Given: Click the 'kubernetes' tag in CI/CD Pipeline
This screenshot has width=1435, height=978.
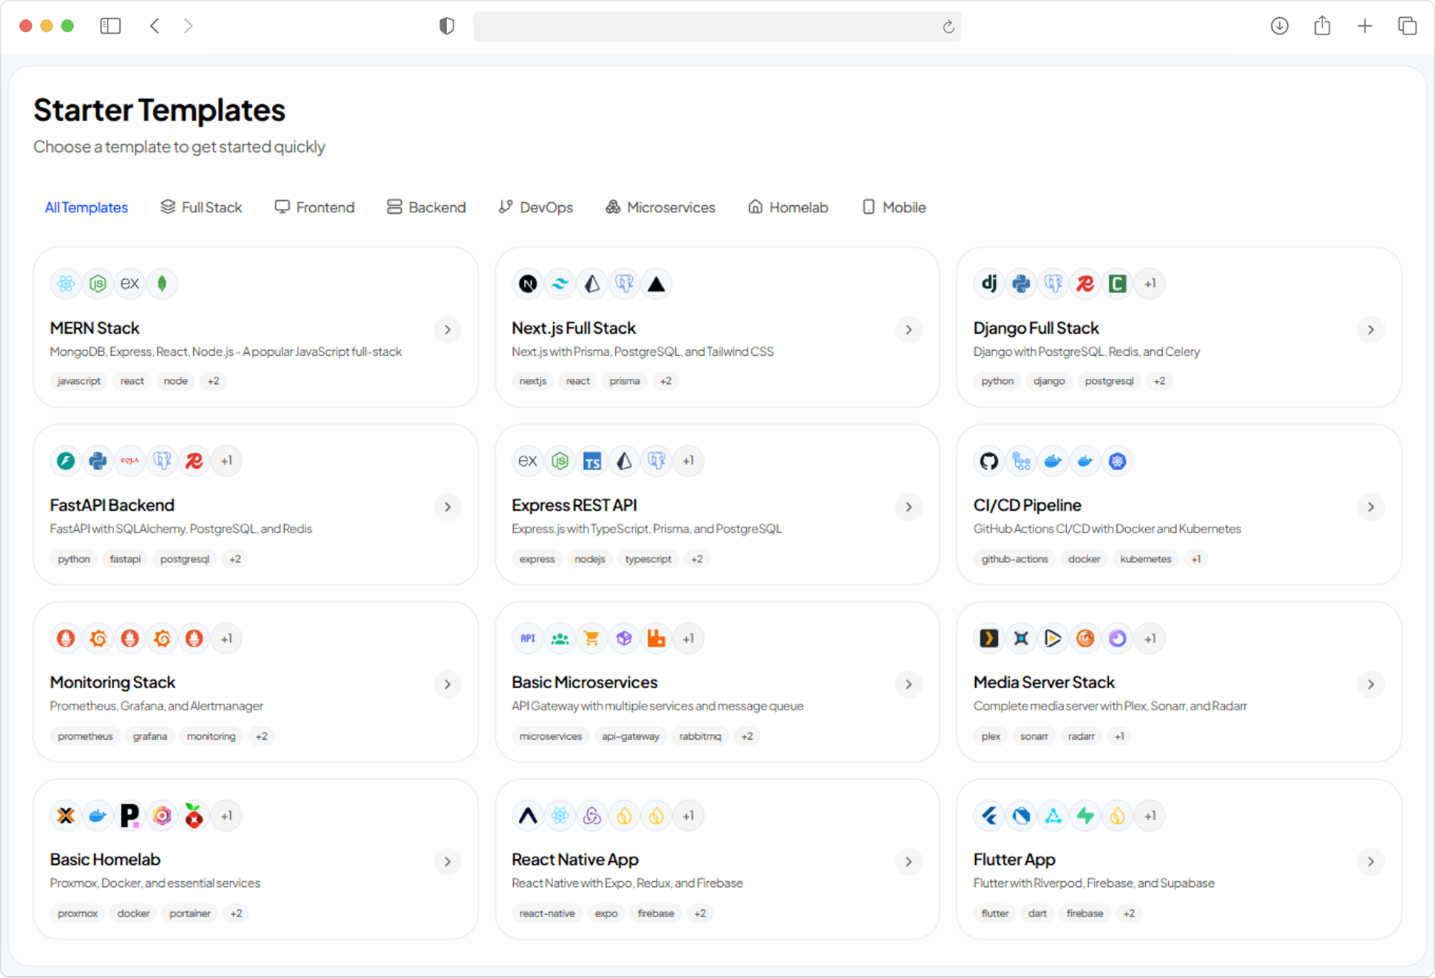Looking at the screenshot, I should (1145, 558).
